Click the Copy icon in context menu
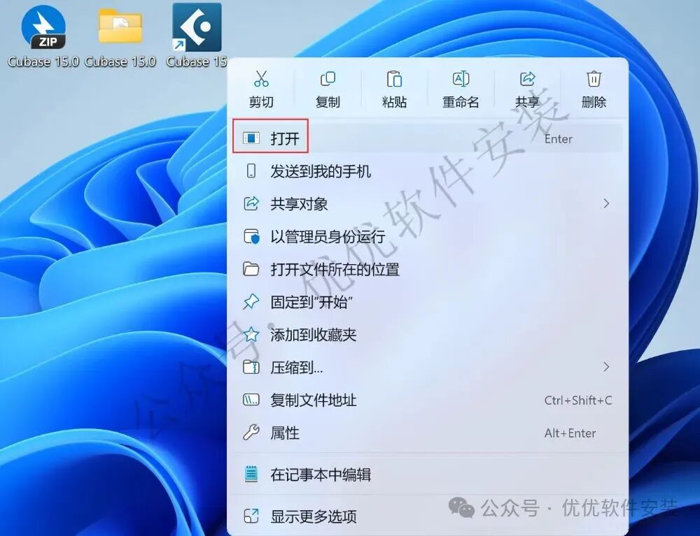This screenshot has height=536, width=700. click(328, 79)
